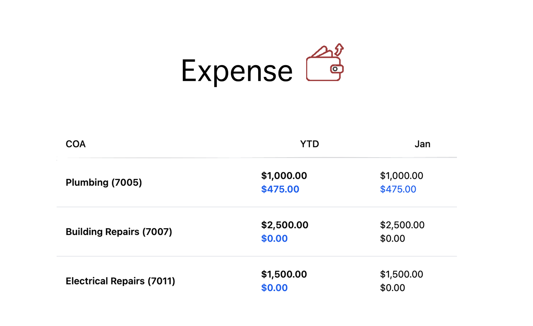The image size is (533, 326).
Task: Select Building Repairs Jan budget $2,500.00
Action: coord(402,225)
